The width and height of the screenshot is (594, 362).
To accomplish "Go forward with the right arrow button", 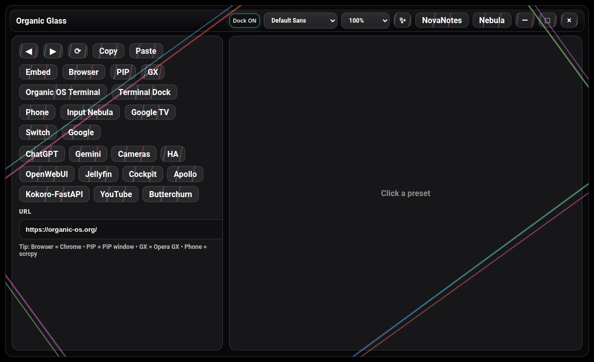I will pos(53,51).
